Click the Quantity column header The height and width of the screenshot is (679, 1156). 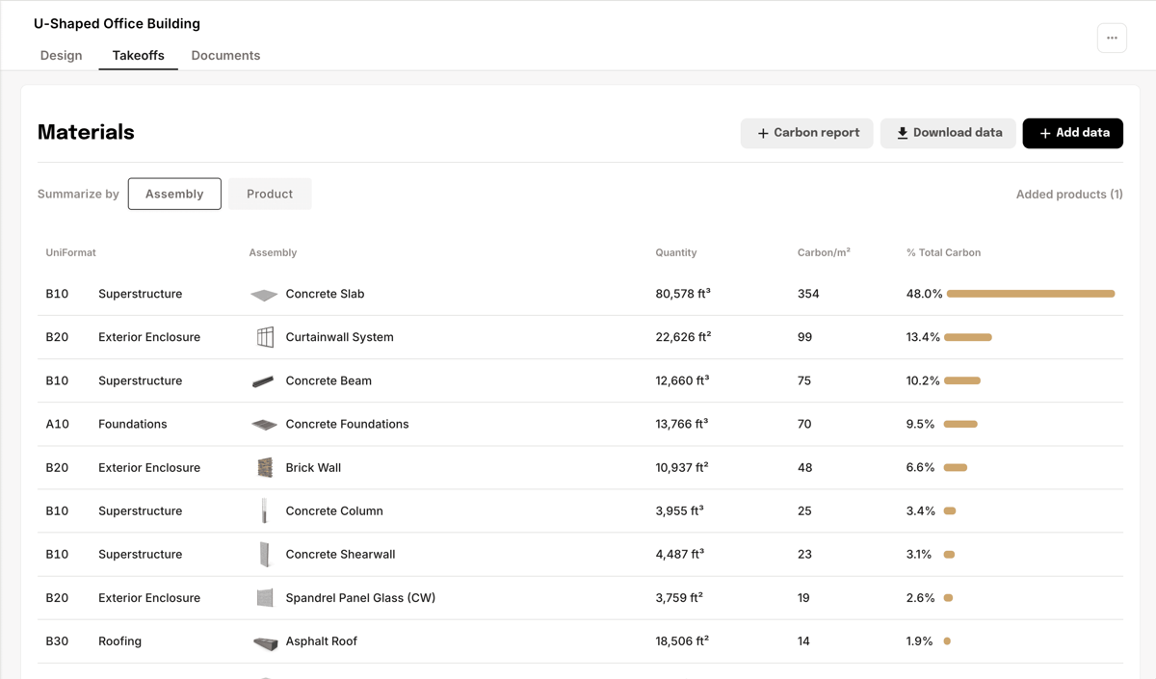[x=676, y=252]
